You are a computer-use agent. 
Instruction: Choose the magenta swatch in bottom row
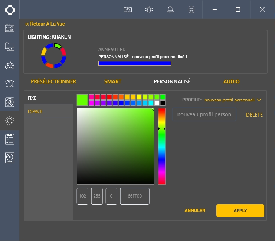tap(91, 103)
